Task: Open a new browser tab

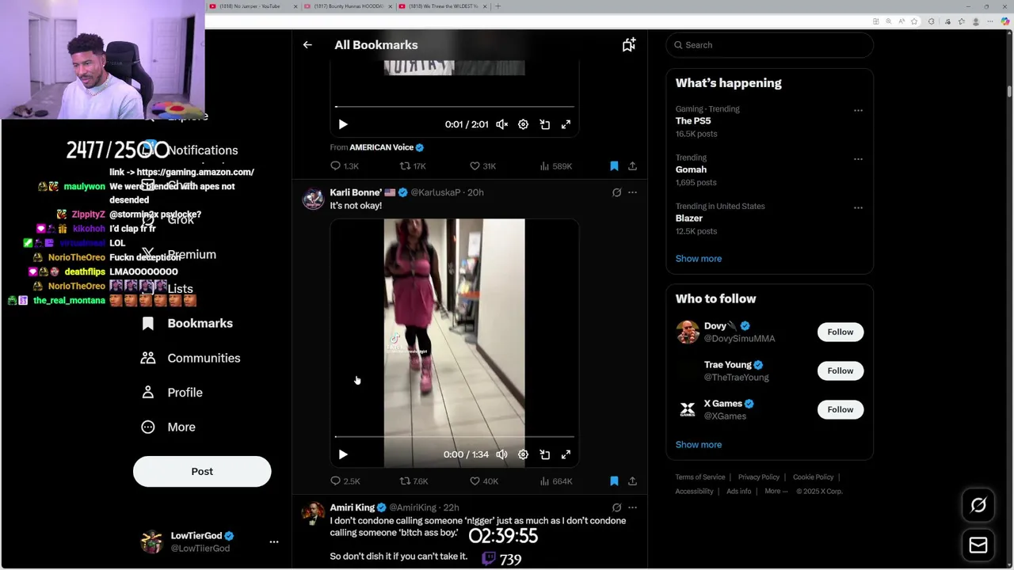Action: (x=497, y=6)
